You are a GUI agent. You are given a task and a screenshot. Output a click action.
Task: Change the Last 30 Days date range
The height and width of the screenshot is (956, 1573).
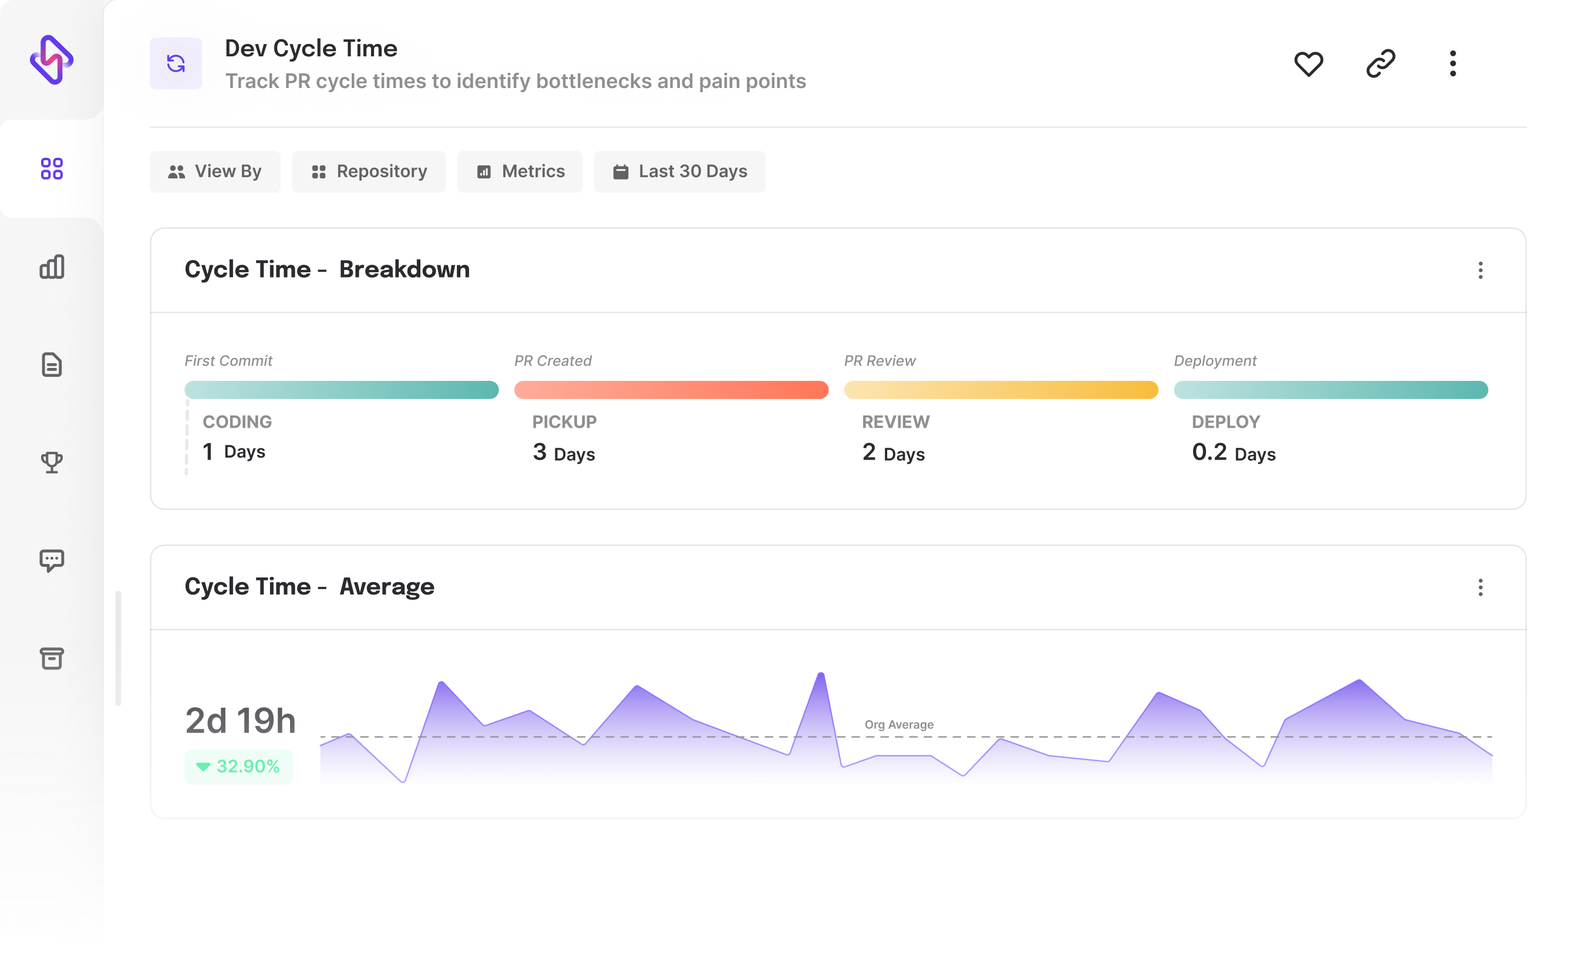tap(679, 172)
